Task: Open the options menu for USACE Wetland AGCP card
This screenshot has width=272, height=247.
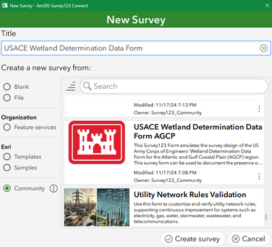Action: click(259, 176)
